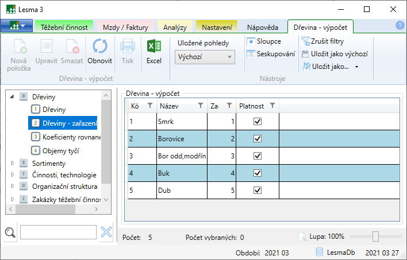Viewport: 407px width, 260px height.
Task: Click the Obnovit refresh icon
Action: tap(99, 48)
